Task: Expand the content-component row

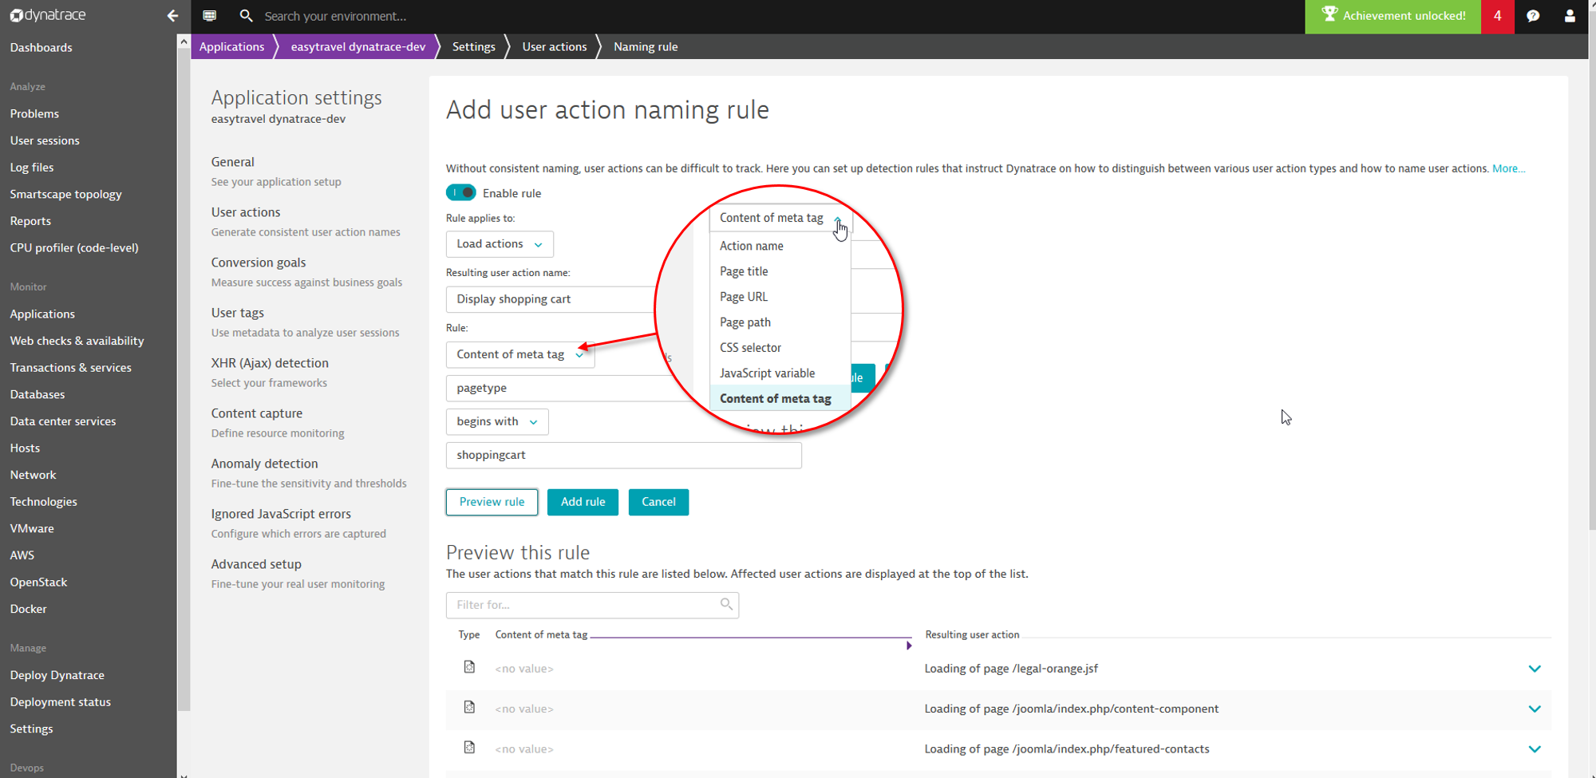Action: [x=1534, y=709]
